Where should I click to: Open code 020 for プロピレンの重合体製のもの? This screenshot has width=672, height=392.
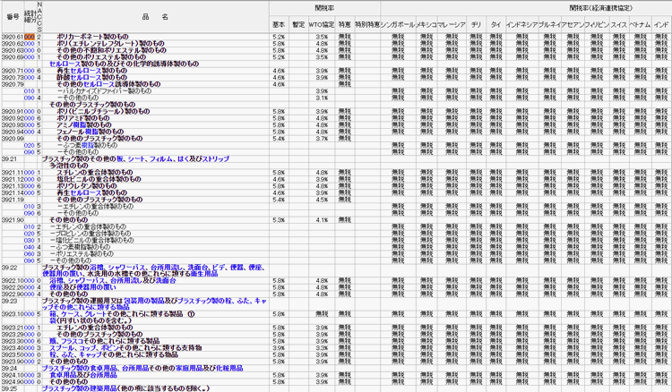30,234
